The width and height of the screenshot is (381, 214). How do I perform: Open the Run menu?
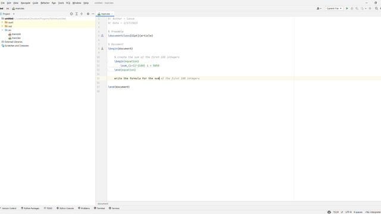(x=54, y=3)
